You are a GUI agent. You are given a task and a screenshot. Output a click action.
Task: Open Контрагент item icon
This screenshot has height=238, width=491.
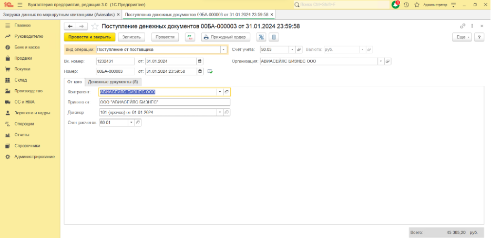click(227, 92)
